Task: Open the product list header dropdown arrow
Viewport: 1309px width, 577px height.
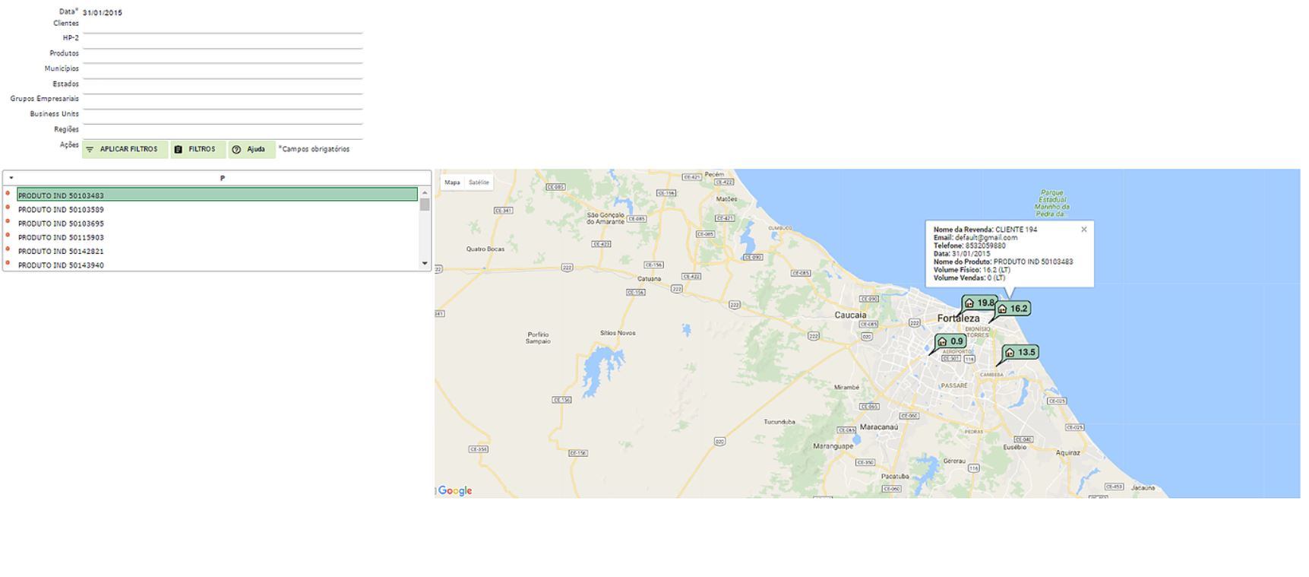Action: pos(11,178)
